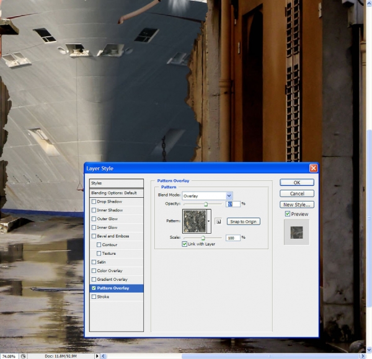This screenshot has width=372, height=359.
Task: Enable the Bevel and Emboss checkbox
Action: pos(94,236)
